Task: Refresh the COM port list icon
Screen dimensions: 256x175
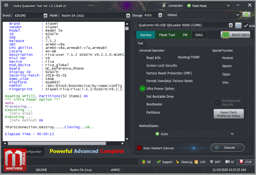Action: point(238,25)
